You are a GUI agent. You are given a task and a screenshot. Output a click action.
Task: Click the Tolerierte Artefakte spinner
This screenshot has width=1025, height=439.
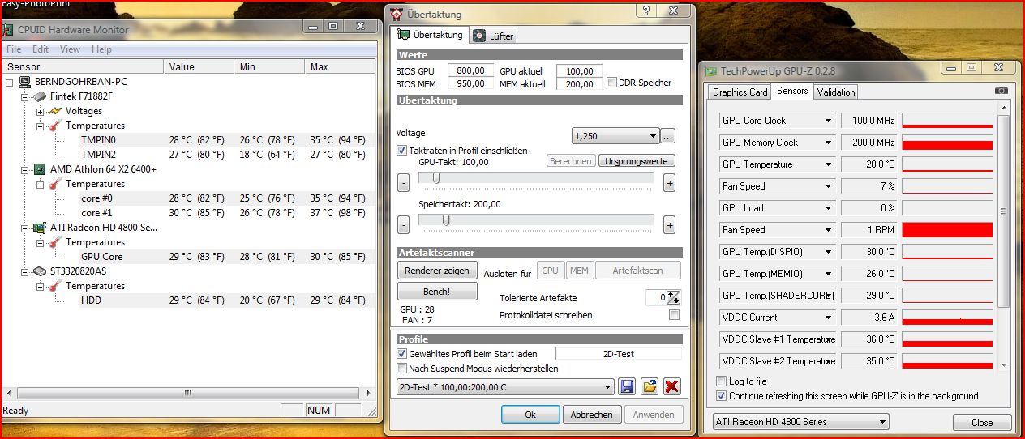tap(673, 297)
